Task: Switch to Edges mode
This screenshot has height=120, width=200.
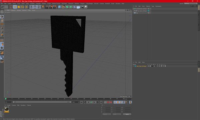Action: [2, 32]
